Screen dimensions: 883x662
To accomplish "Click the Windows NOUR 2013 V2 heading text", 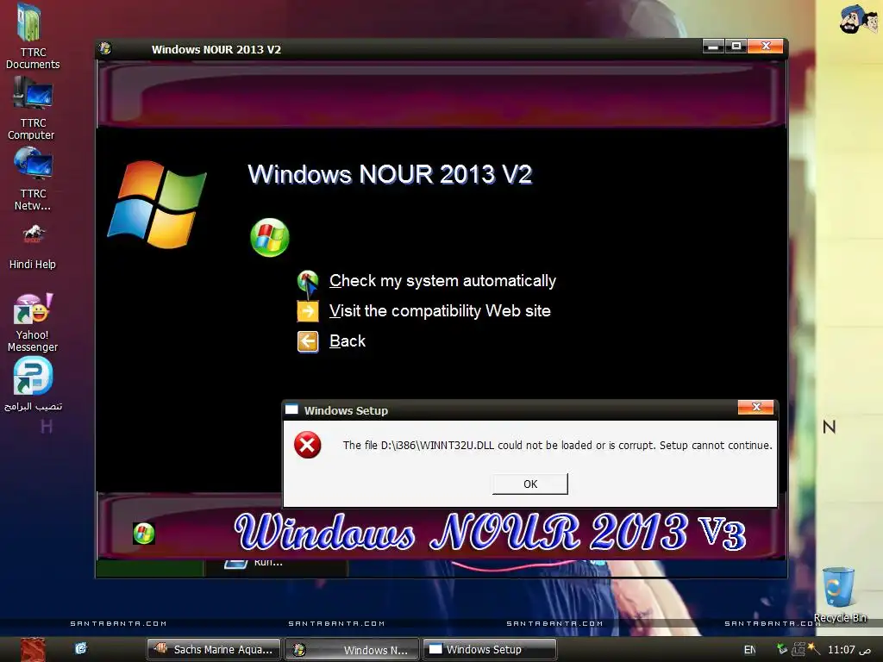I will pyautogui.click(x=390, y=174).
